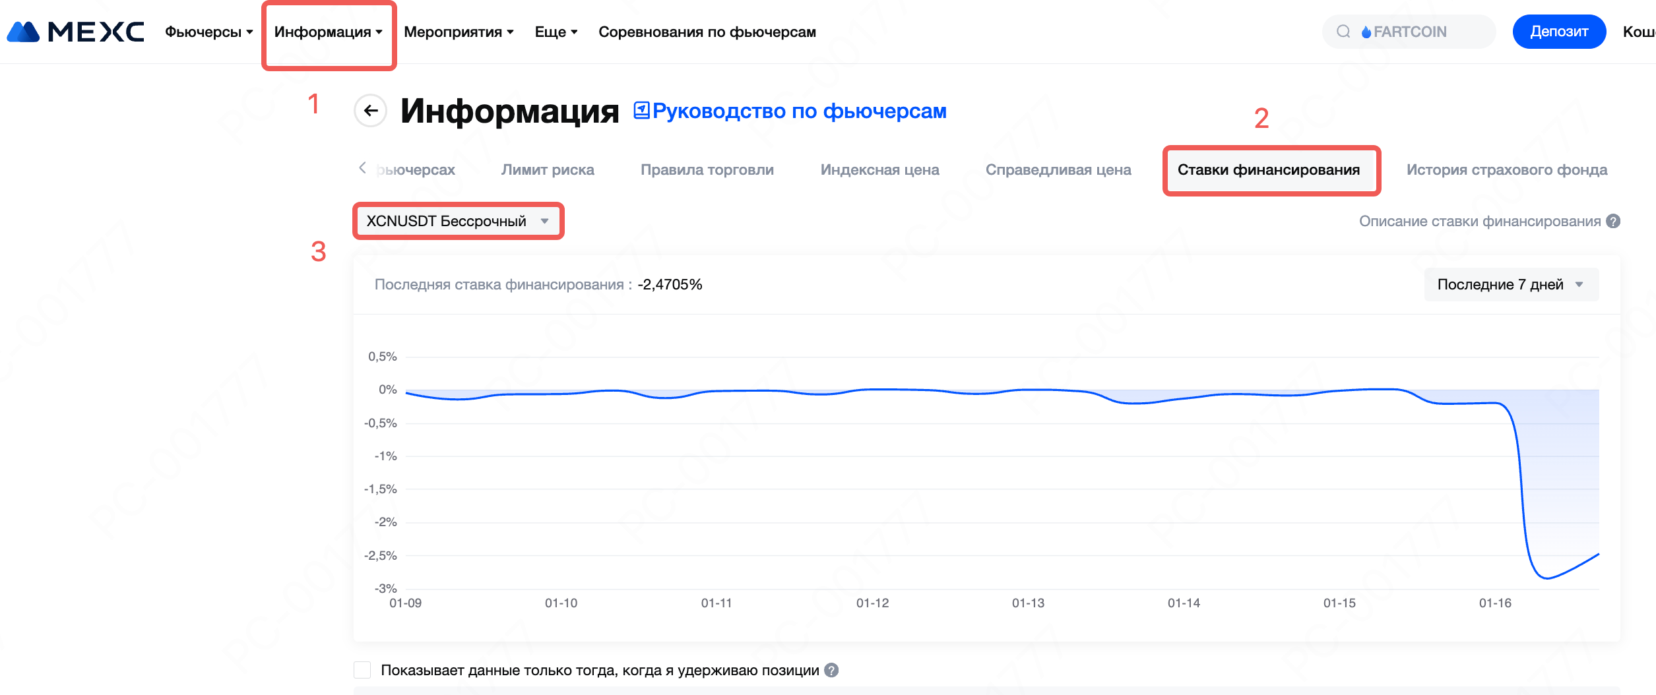Expand the Последние 7 дней period dropdown
The width and height of the screenshot is (1656, 695).
1511,285
